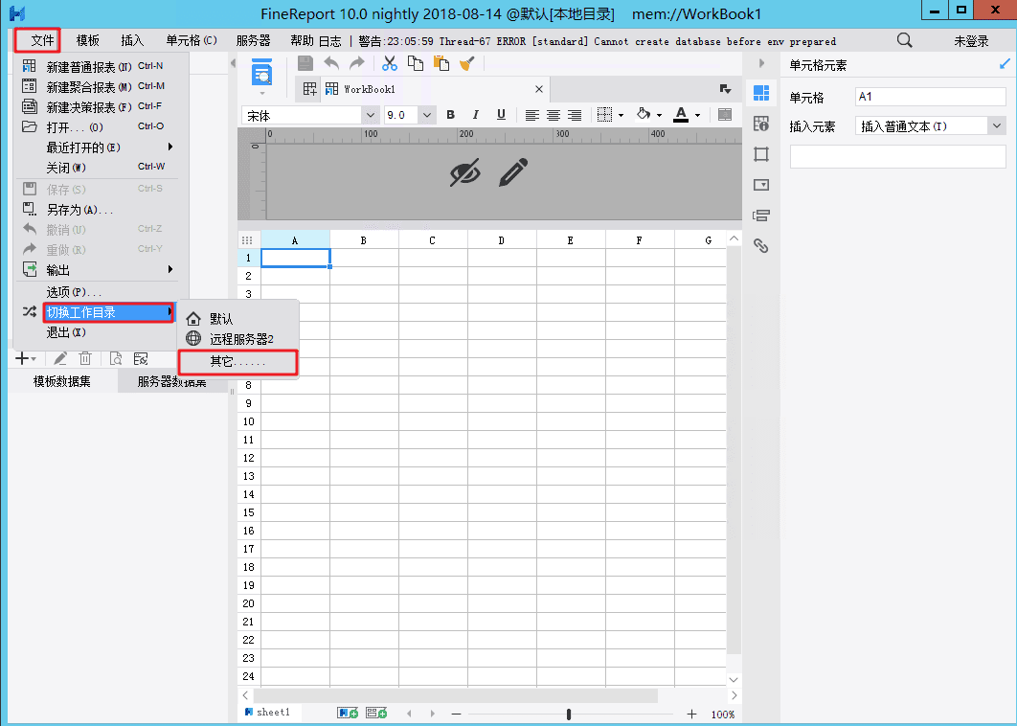Image resolution: width=1017 pixels, height=726 pixels.
Task: Click the 单元格 A1 input field
Action: [x=931, y=97]
